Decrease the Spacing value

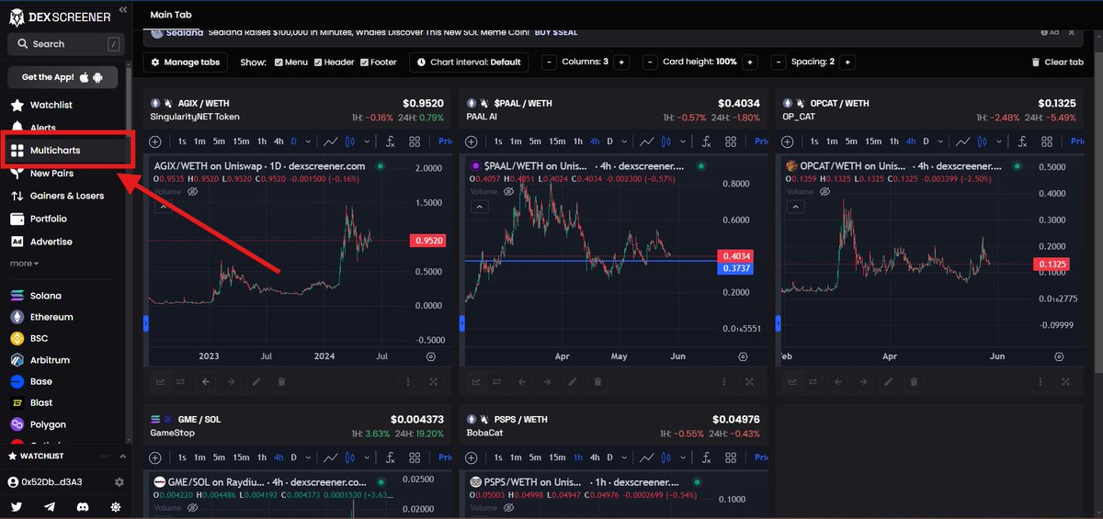pyautogui.click(x=780, y=62)
